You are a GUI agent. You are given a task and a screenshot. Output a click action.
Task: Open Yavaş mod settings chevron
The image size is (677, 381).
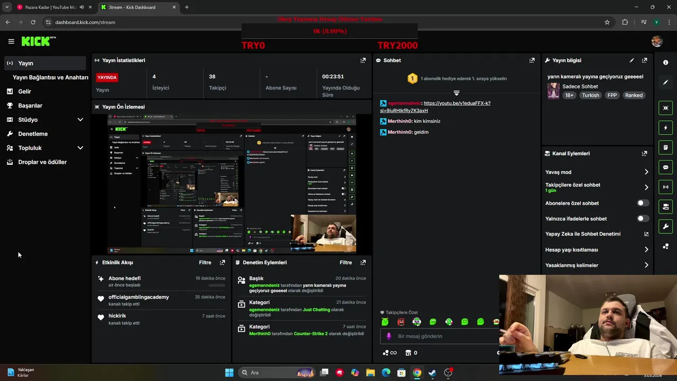tap(646, 172)
